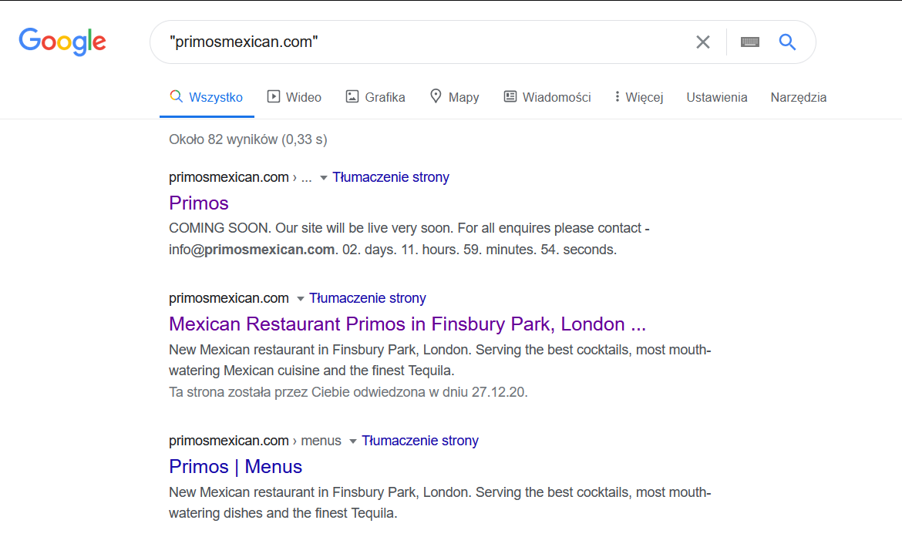Open the Mapy tab
Screen dimensions: 902x547
(454, 97)
